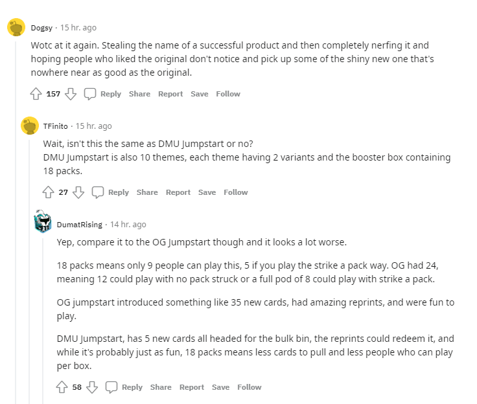This screenshot has width=477, height=404.
Task: Open DumatRising username link
Action: (x=80, y=225)
